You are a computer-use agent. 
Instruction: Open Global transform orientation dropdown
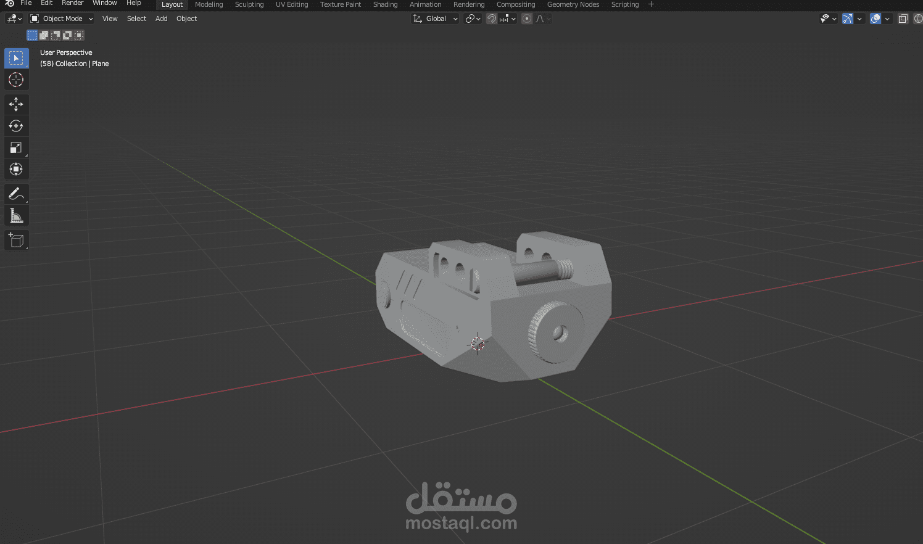pos(436,19)
